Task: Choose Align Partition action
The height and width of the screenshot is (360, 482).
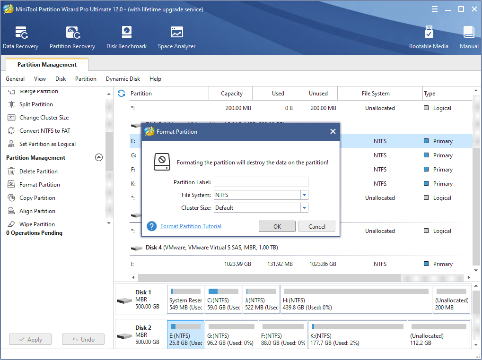Action: pyautogui.click(x=37, y=211)
